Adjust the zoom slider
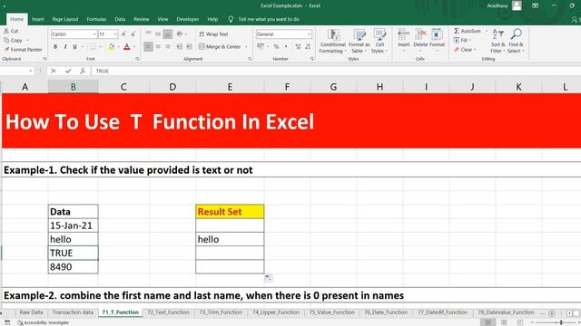The width and height of the screenshot is (581, 326). click(x=561, y=322)
